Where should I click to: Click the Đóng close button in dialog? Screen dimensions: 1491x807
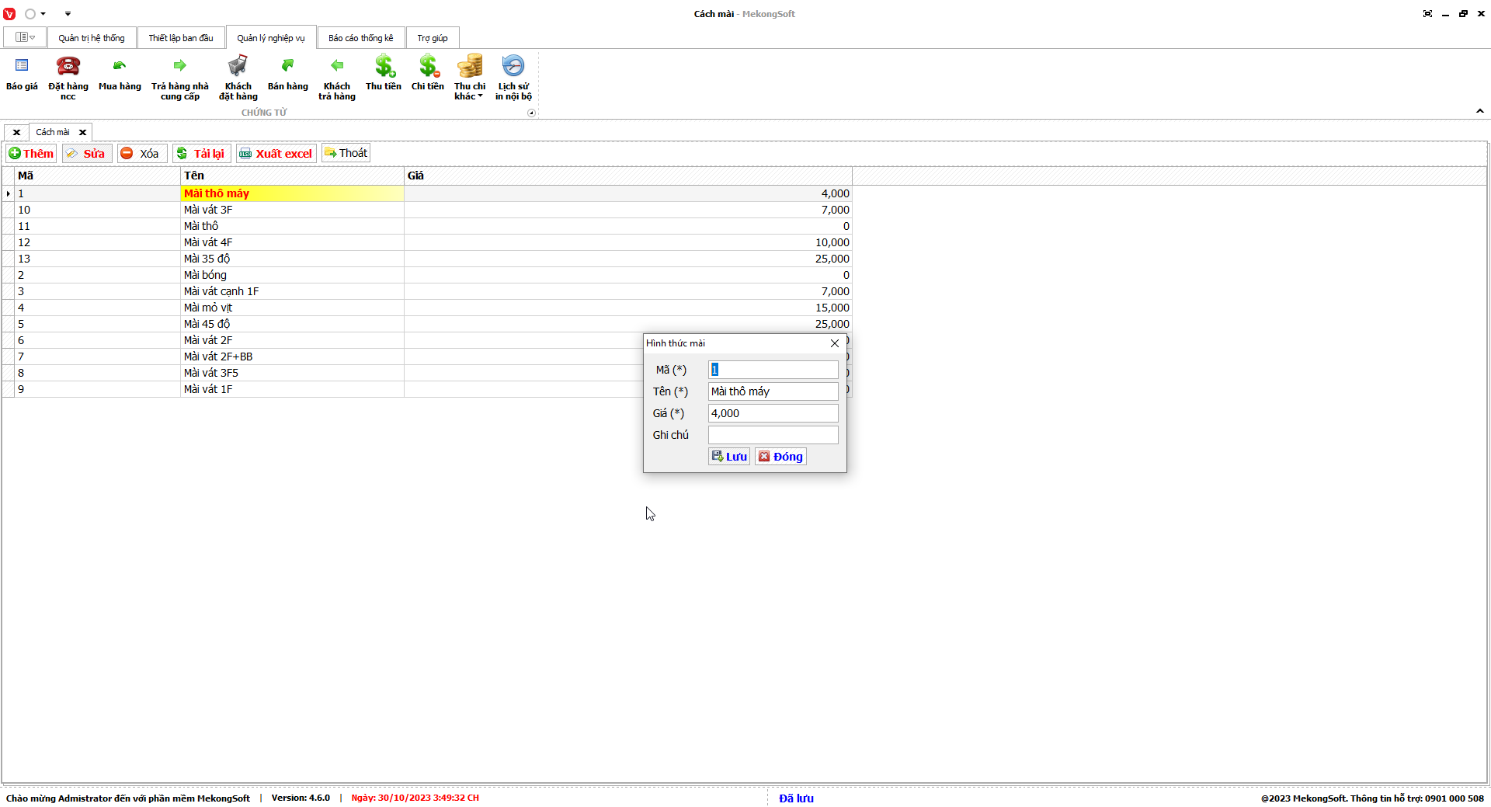(780, 457)
